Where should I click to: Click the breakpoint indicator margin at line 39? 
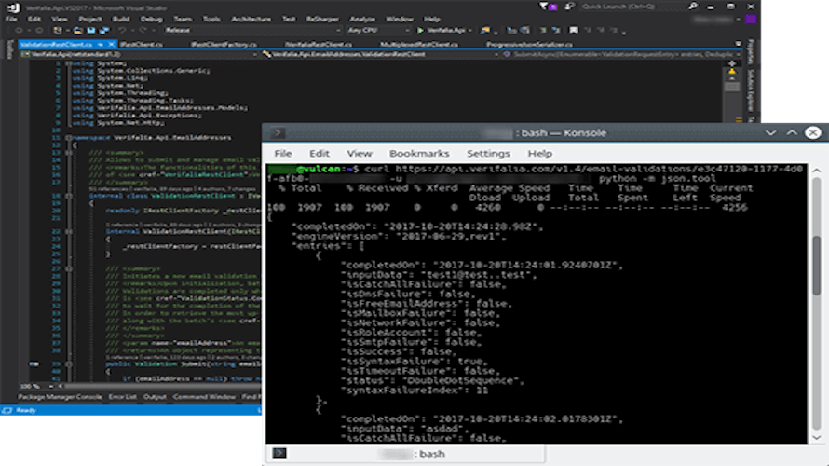click(x=34, y=363)
